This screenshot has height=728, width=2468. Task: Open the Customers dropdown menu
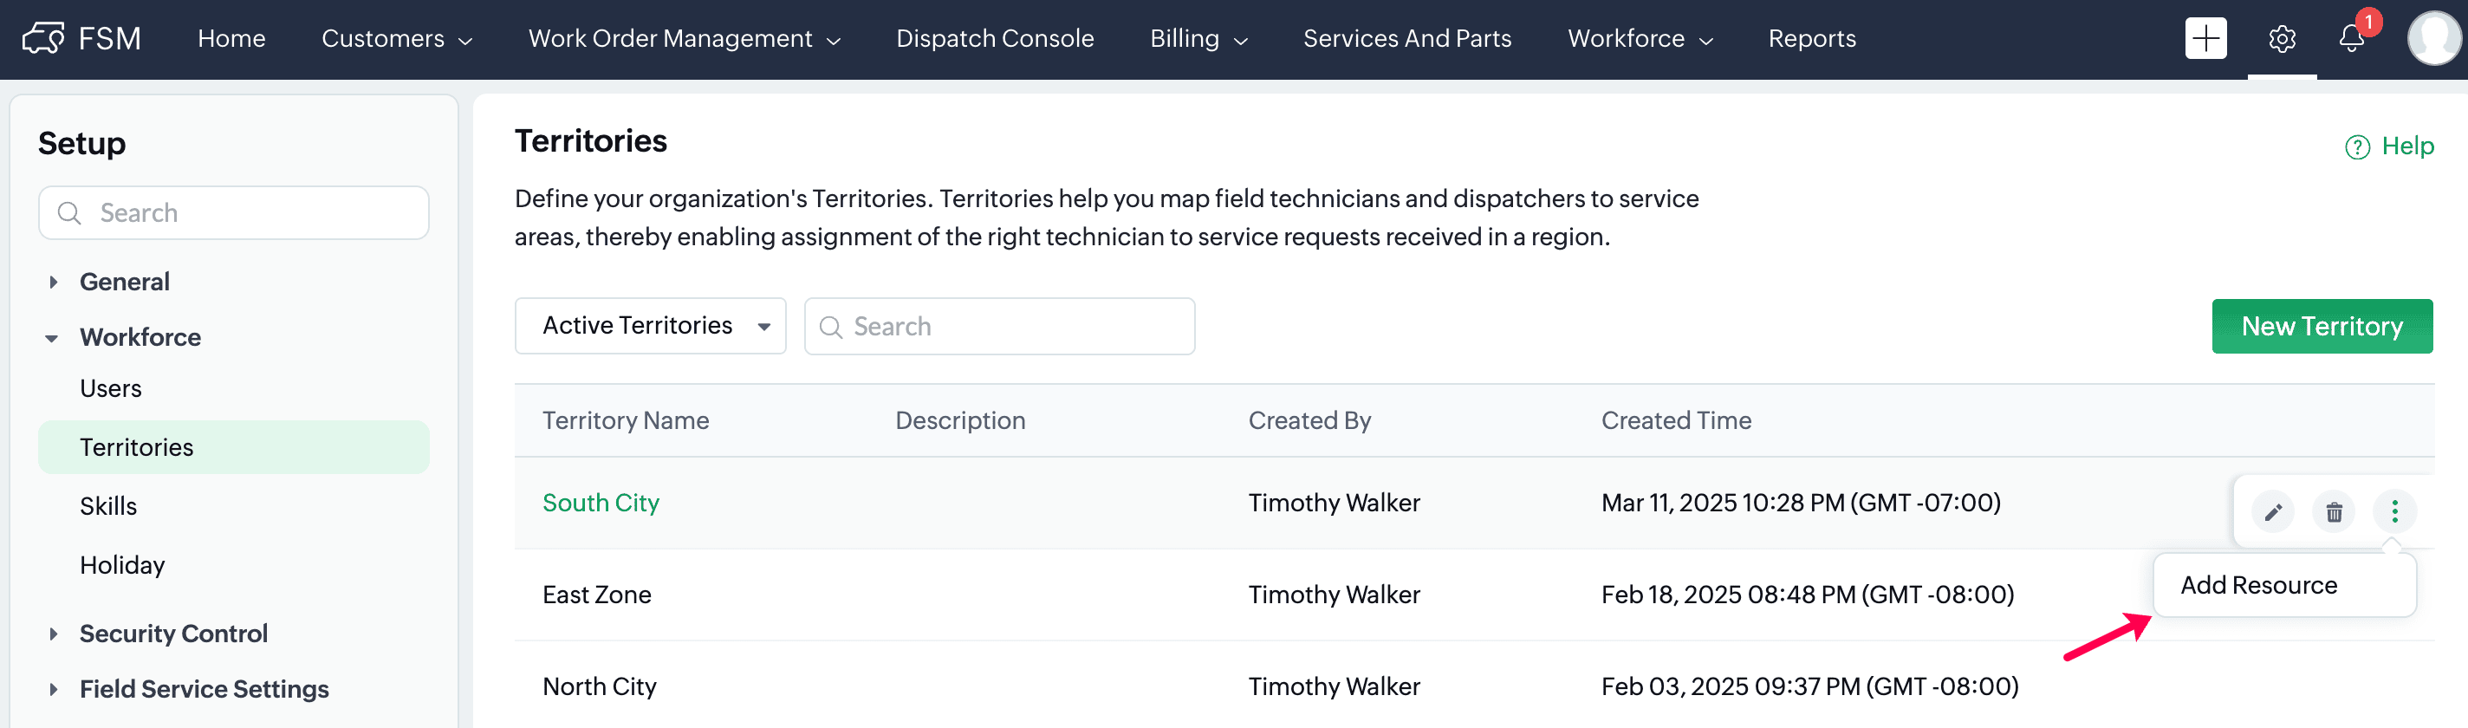click(397, 38)
